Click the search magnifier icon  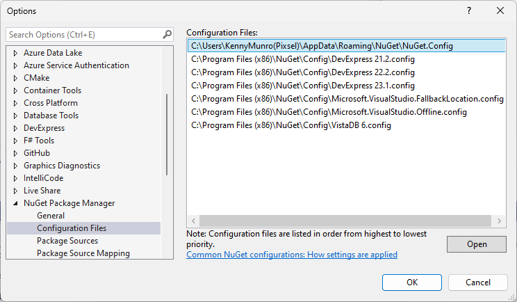tap(167, 34)
